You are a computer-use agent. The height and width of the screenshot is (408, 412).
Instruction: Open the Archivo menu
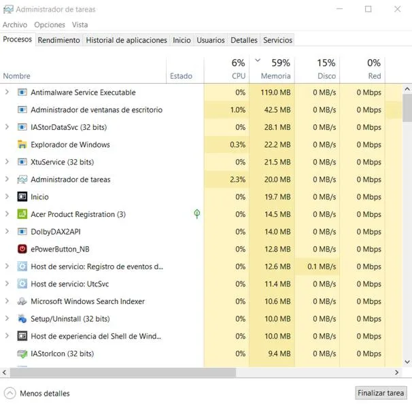15,24
